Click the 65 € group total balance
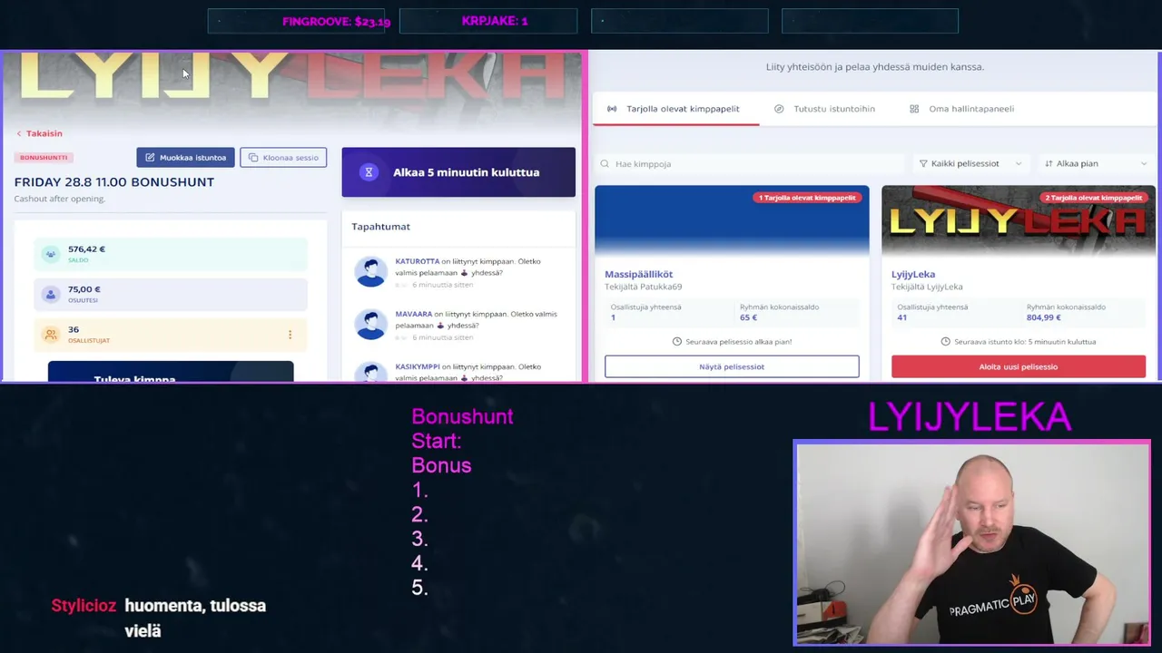This screenshot has width=1162, height=653. (749, 317)
